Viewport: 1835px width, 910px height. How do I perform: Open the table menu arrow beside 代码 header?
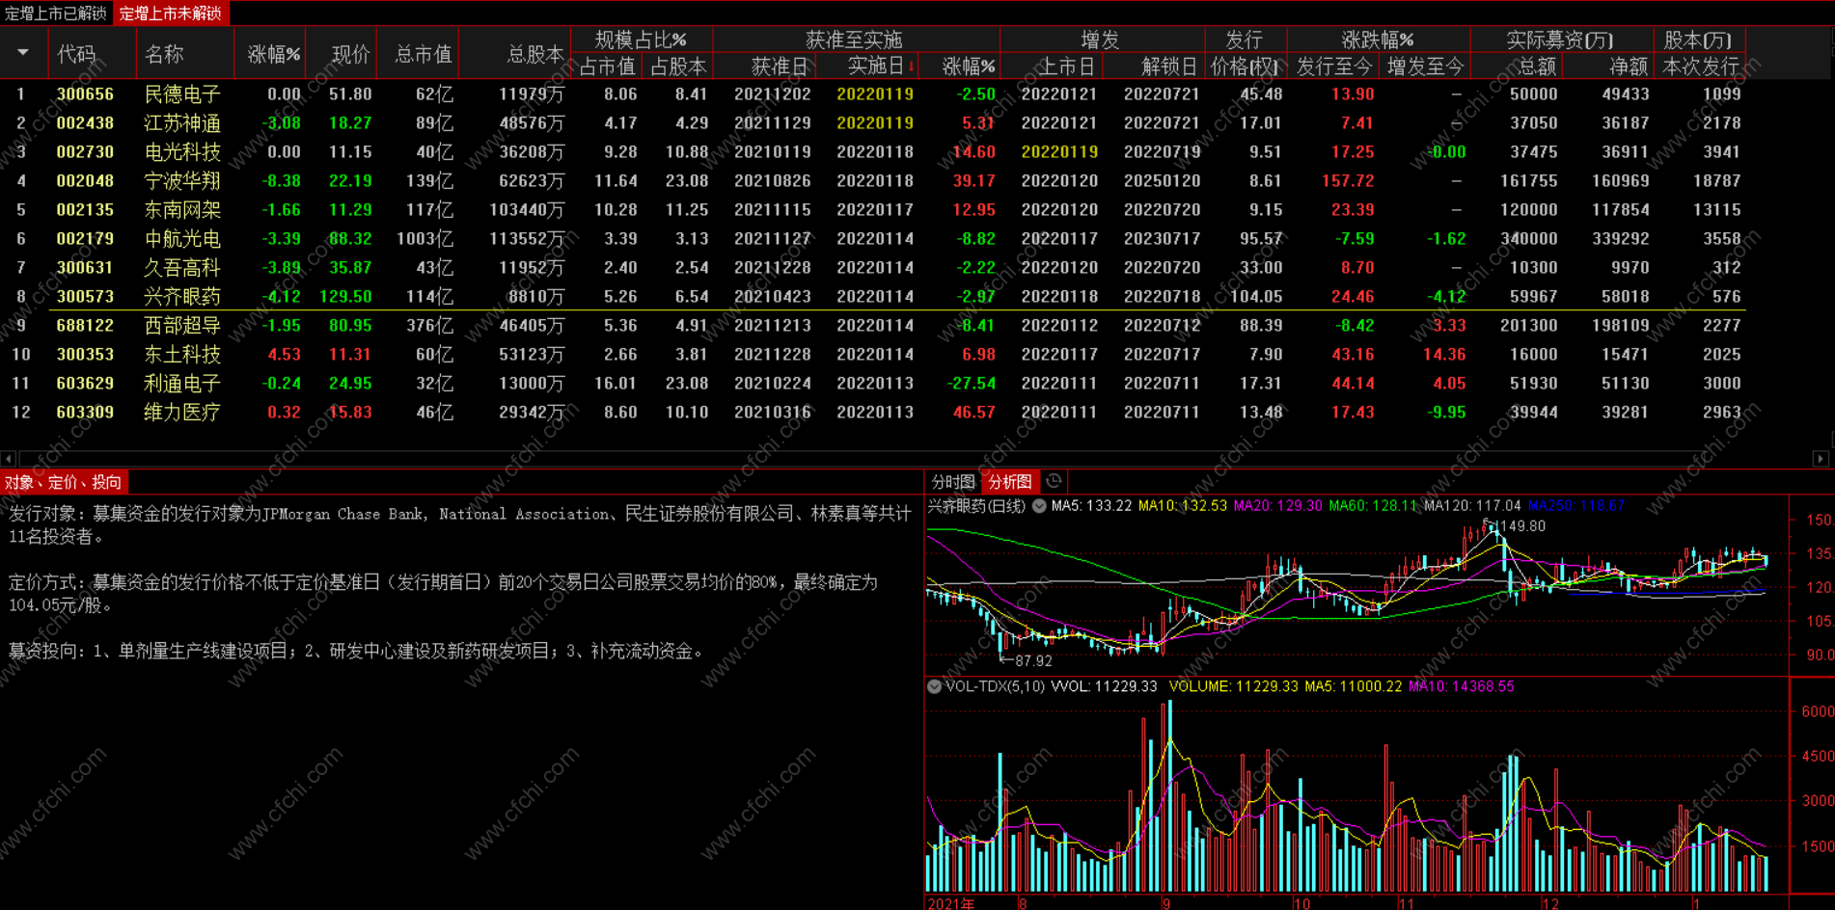pyautogui.click(x=23, y=53)
